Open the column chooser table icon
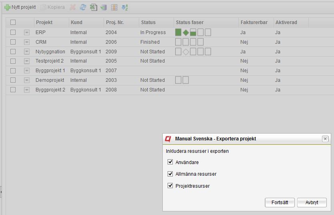This screenshot has height=215, width=334. [x=114, y=8]
